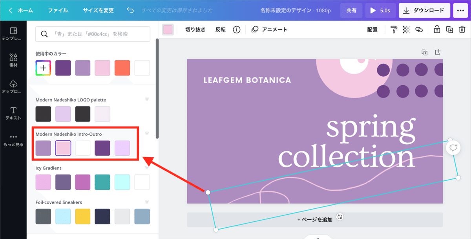Select the lavender swatch in LOGO palette

point(63,114)
